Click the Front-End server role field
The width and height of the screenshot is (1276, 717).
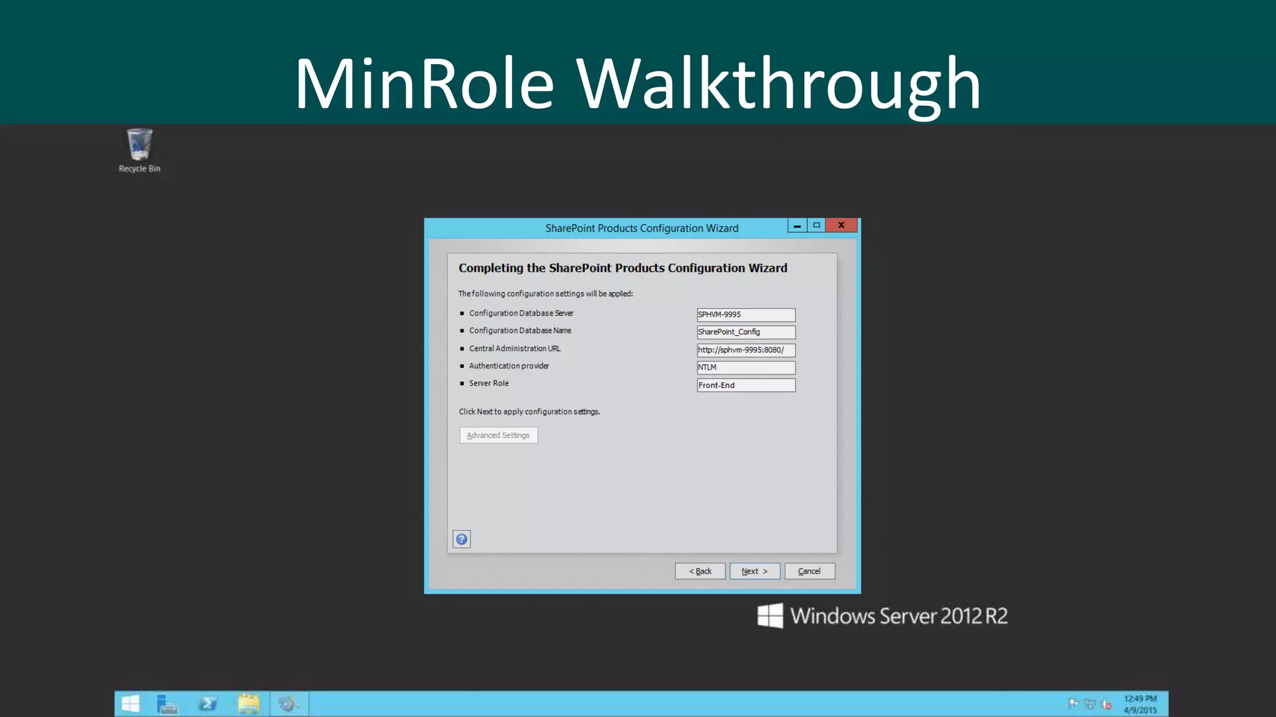746,385
